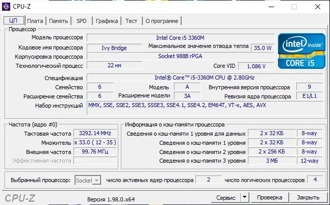The width and height of the screenshot is (330, 205).
Task: Click the empty Эффективная частота field
Action: pyautogui.click(x=95, y=161)
